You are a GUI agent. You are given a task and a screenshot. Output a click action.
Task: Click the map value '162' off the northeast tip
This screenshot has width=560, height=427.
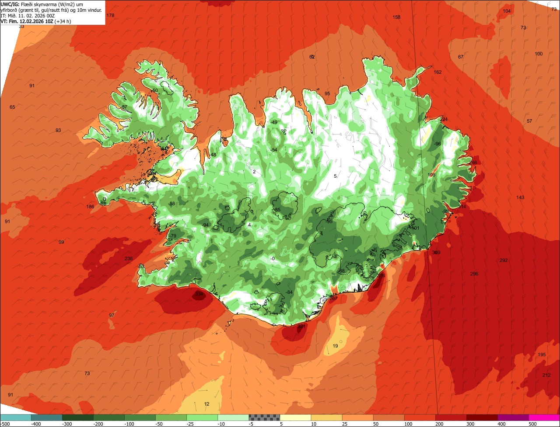click(437, 72)
